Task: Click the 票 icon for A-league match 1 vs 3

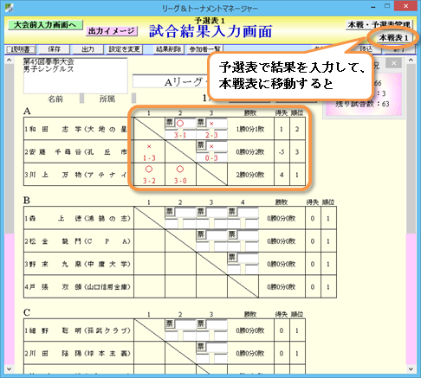Action: point(201,122)
